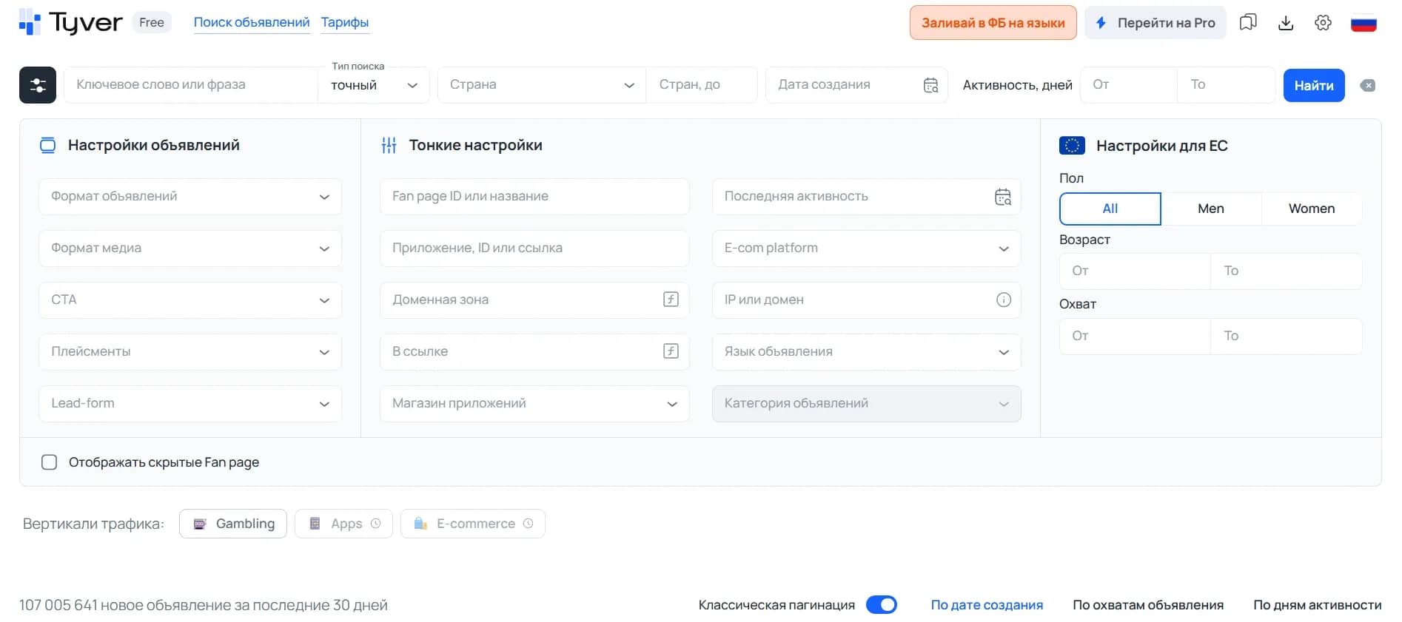Toggle Классическая пагинация switch
Screen dimensions: 1402x622
coord(882,605)
